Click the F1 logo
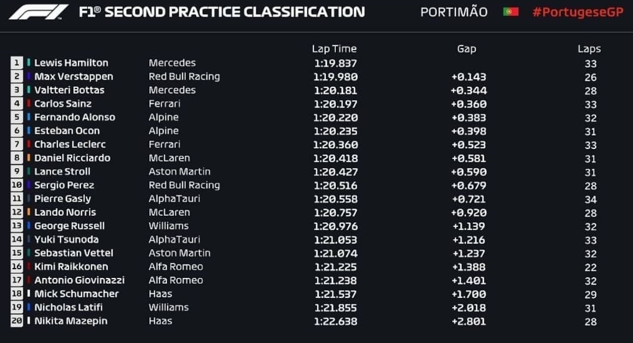The image size is (633, 343). pyautogui.click(x=39, y=12)
